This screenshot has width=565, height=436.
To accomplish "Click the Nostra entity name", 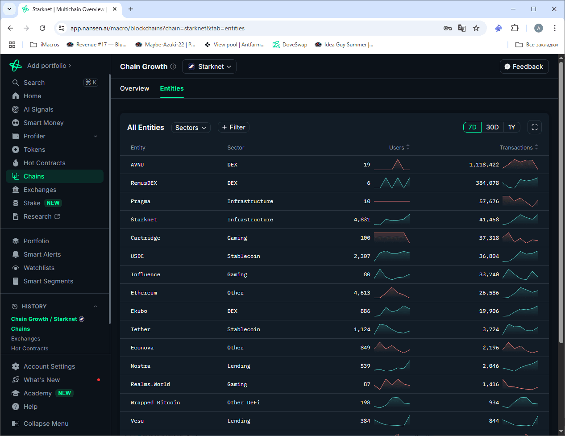I will pyautogui.click(x=141, y=366).
